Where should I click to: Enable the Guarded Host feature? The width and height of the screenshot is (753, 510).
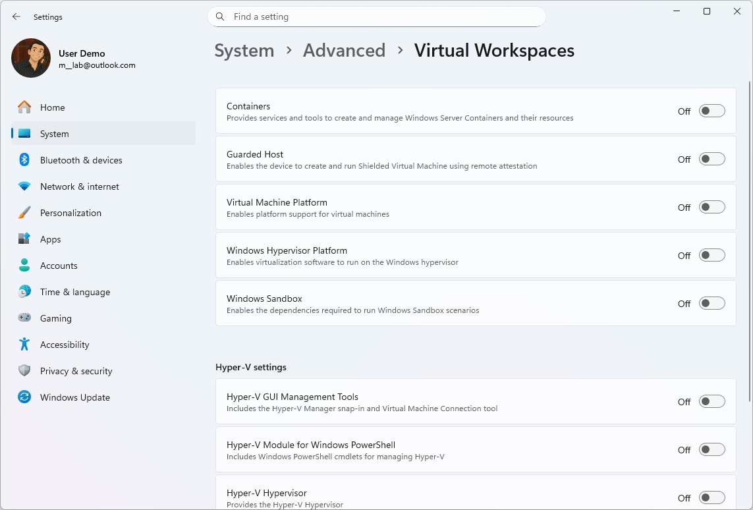click(x=711, y=159)
